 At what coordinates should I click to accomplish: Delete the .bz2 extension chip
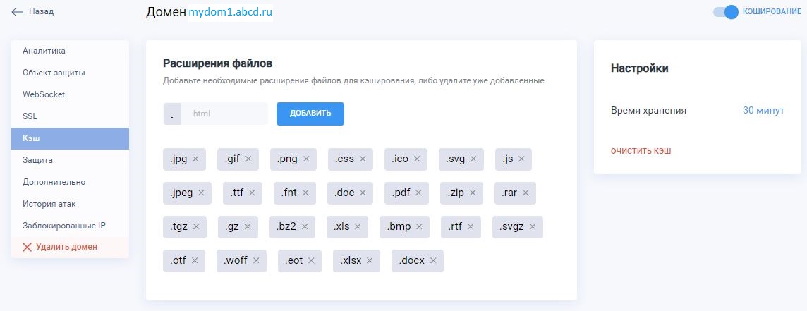coord(305,226)
